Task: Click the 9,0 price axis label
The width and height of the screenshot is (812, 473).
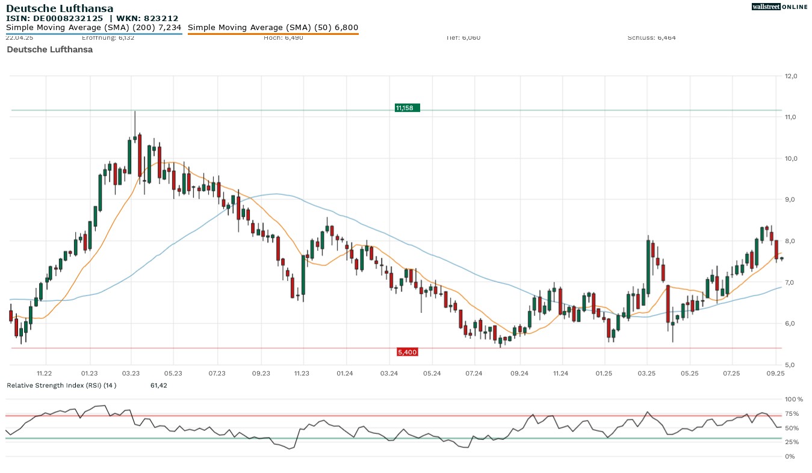Action: click(791, 199)
